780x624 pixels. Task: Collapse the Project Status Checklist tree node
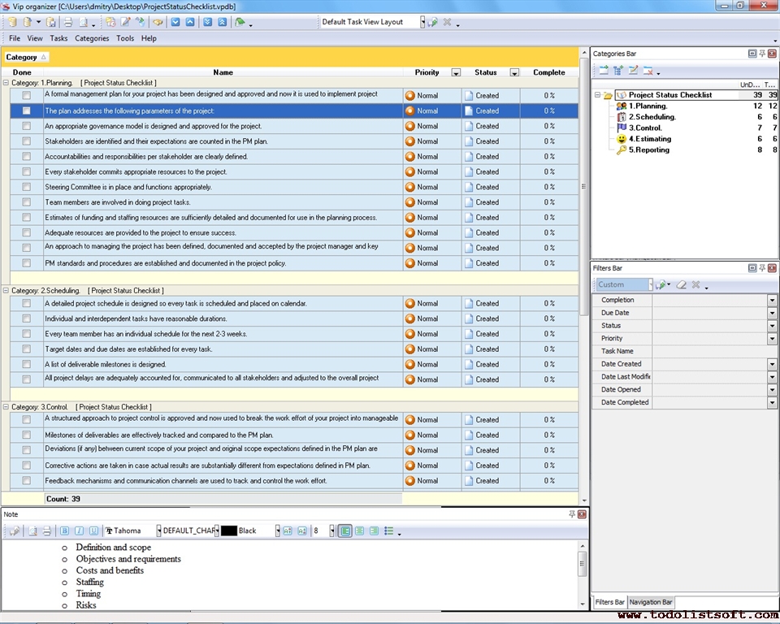[597, 95]
